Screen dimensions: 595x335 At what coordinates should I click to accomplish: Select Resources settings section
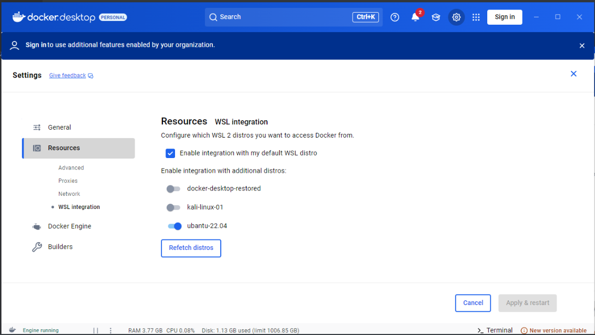click(x=78, y=148)
